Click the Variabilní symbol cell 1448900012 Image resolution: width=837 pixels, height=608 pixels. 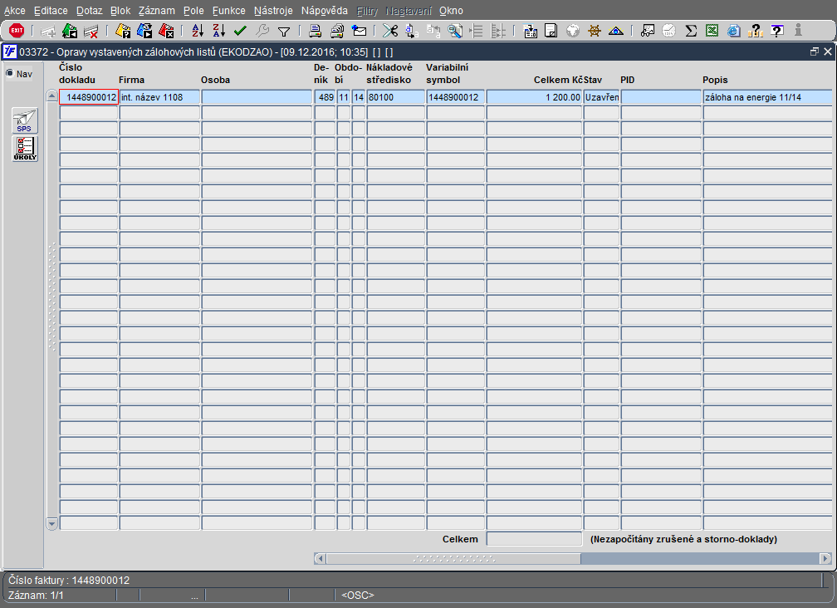coord(455,97)
